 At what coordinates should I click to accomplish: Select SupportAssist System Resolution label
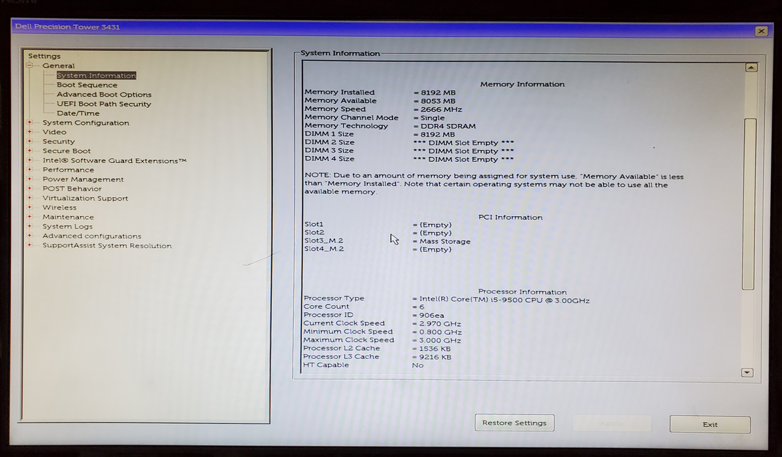pos(106,245)
